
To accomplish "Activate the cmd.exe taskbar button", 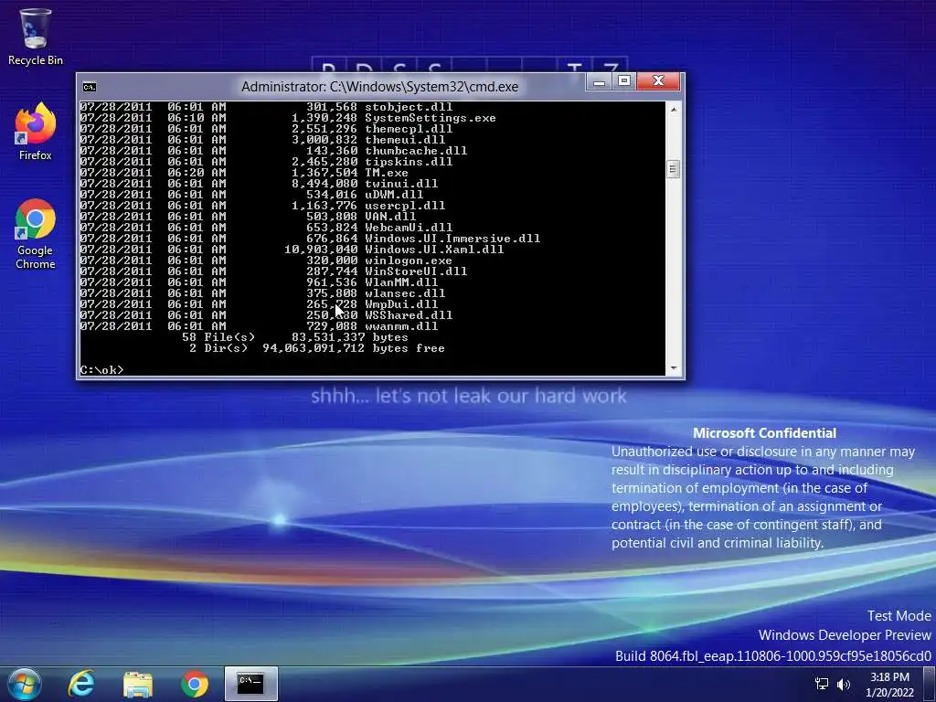I will (250, 684).
